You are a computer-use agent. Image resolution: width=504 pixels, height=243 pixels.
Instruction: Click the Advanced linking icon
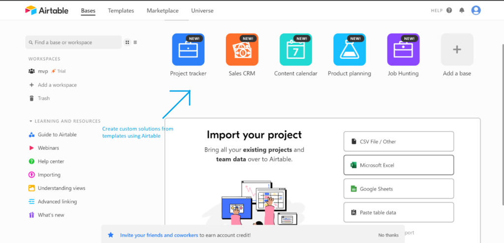pyautogui.click(x=31, y=202)
